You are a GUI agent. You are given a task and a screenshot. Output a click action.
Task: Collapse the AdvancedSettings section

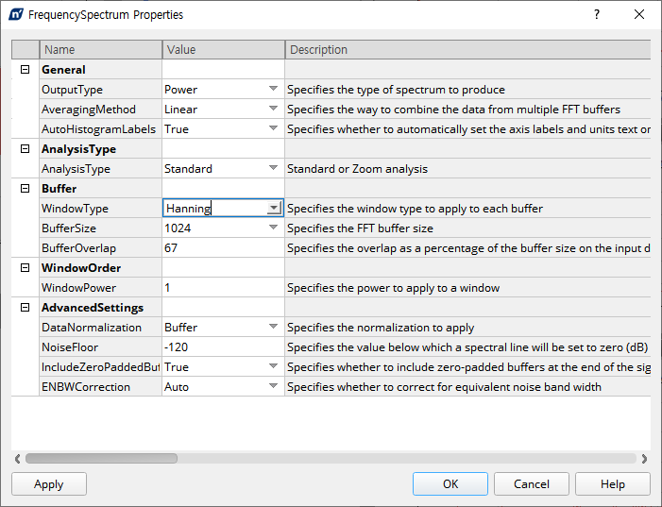click(25, 308)
